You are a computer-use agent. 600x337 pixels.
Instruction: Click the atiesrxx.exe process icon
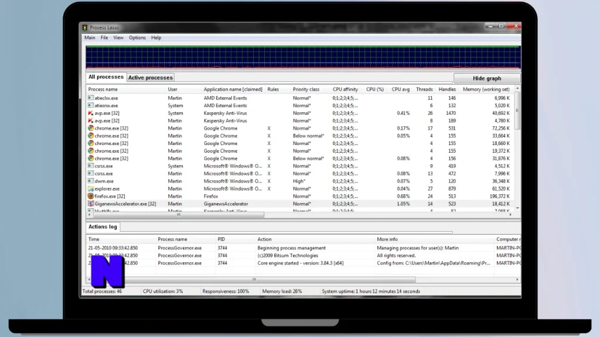91,105
